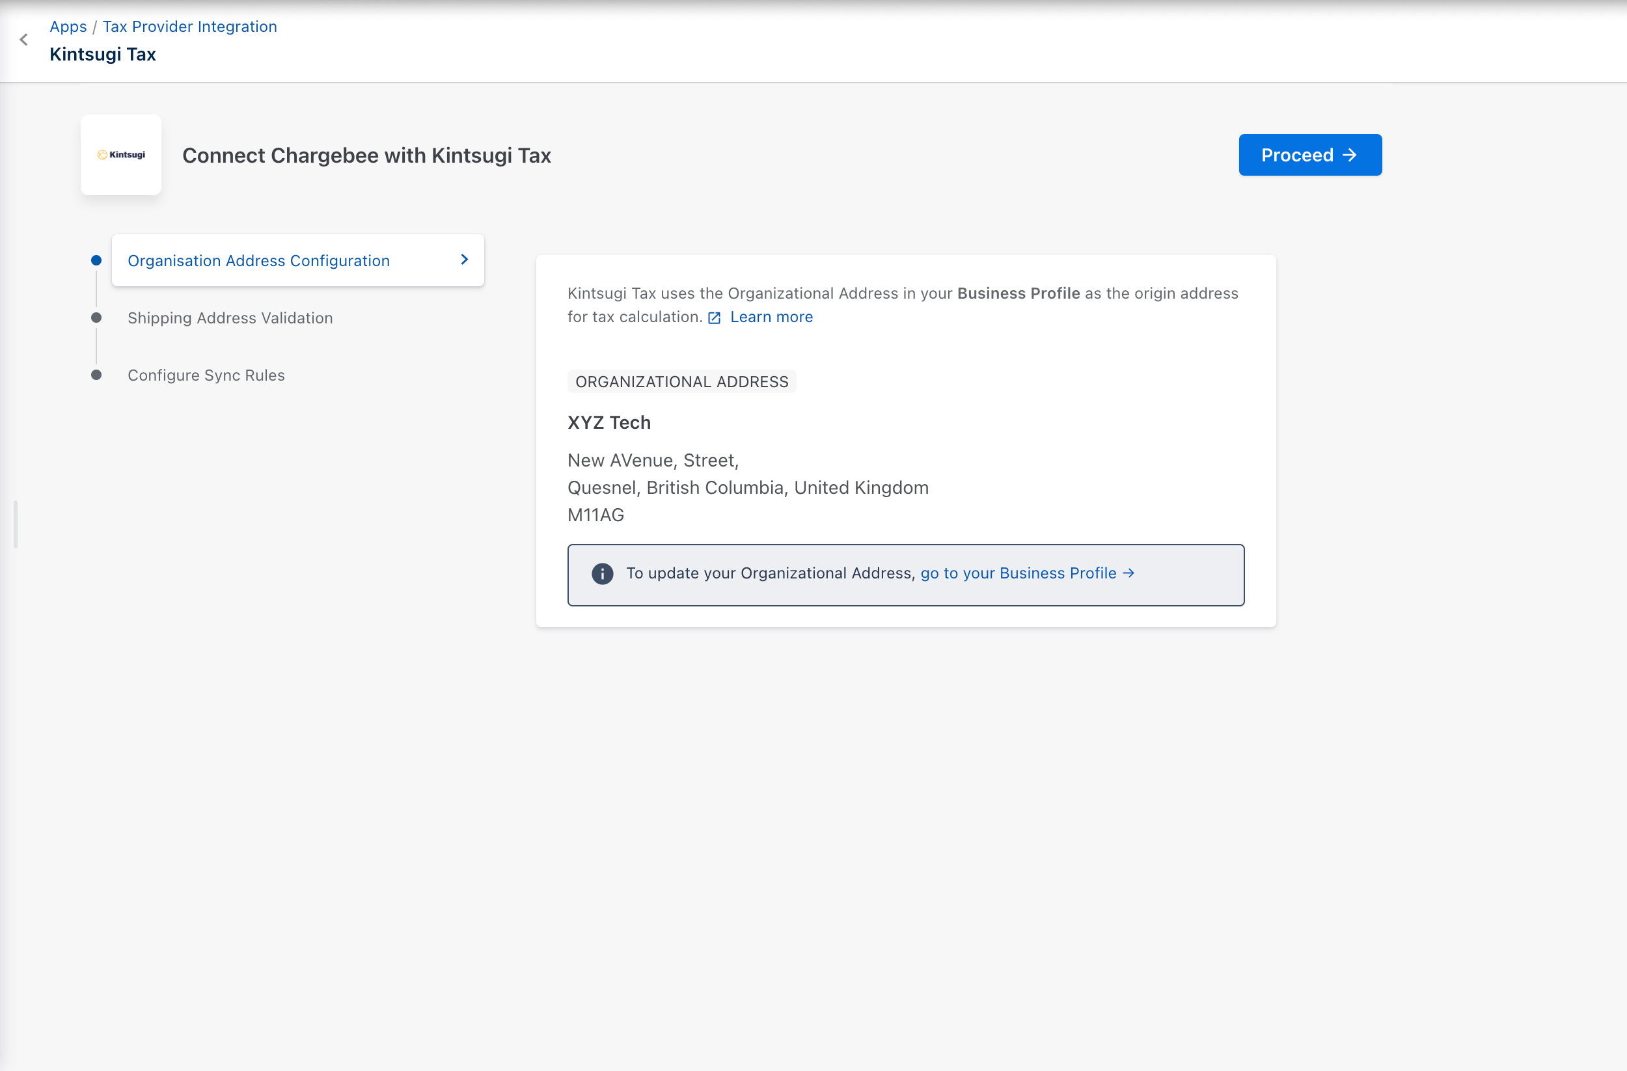Click the Kintsugi logo thumbnail
Image resolution: width=1627 pixels, height=1071 pixels.
click(121, 154)
